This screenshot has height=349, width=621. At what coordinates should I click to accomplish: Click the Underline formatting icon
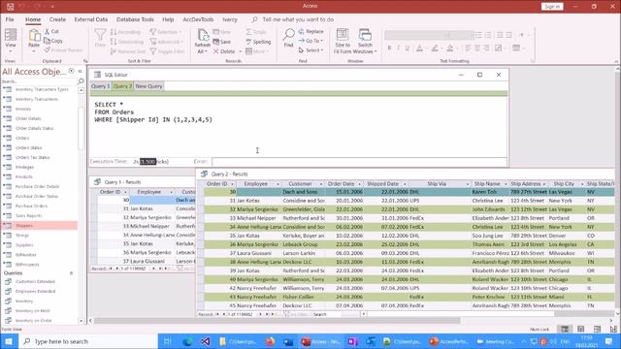point(408,48)
